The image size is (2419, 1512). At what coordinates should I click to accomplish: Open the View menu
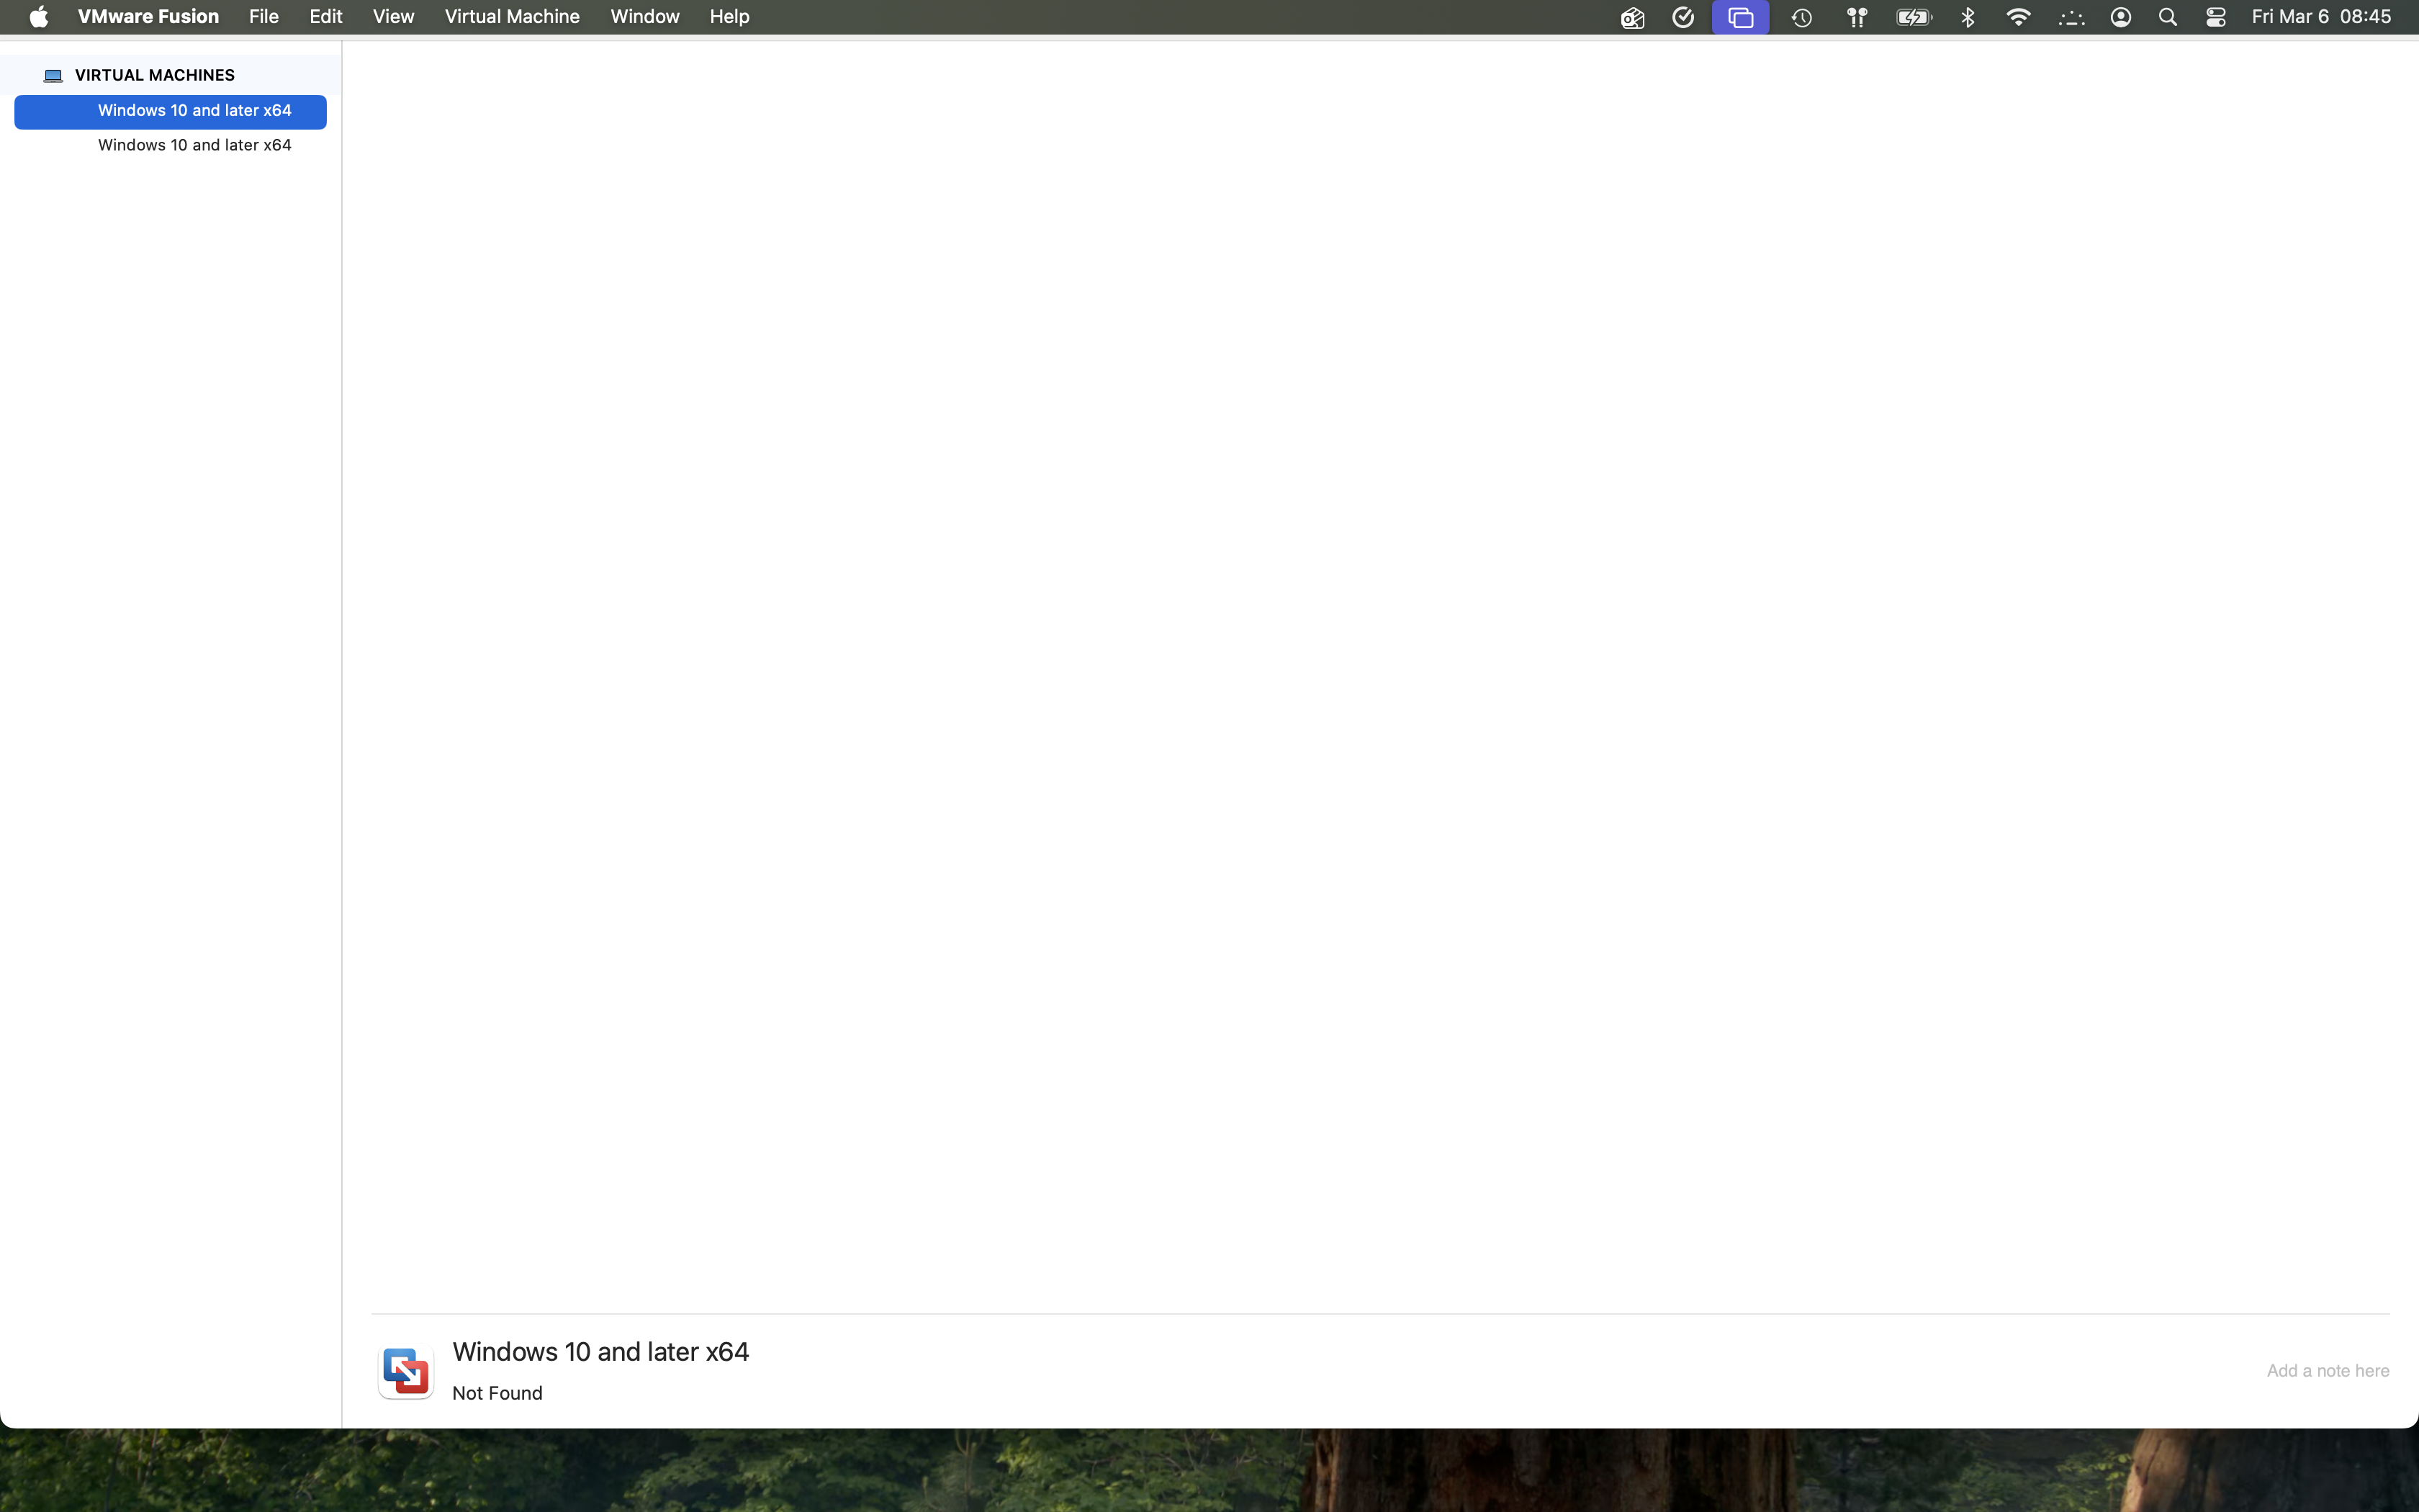pyautogui.click(x=393, y=17)
